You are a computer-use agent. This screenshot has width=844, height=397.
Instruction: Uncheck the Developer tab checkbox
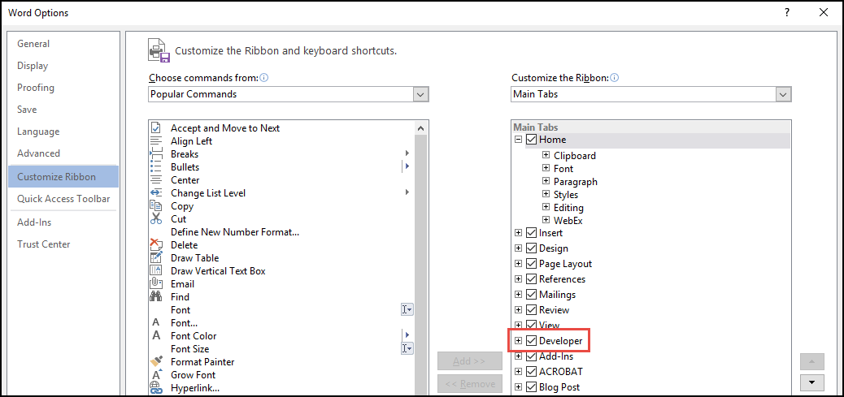point(532,341)
